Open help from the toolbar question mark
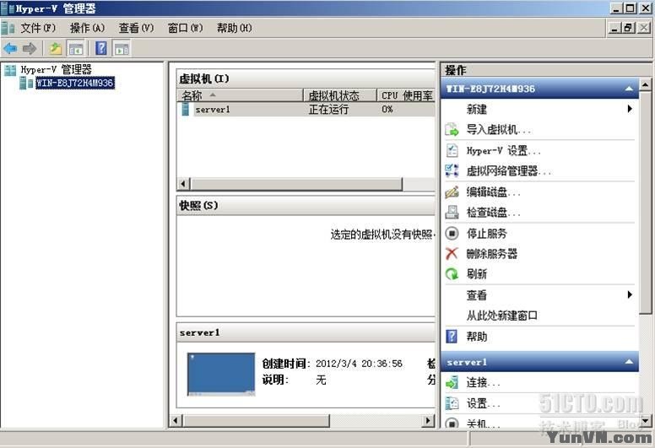Viewport: 655px width, 448px height. tap(101, 48)
